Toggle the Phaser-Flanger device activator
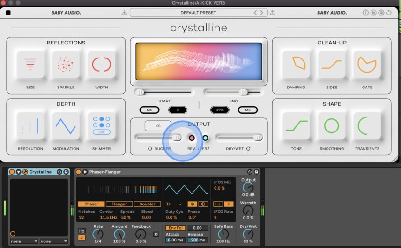Viewport: 401px width, 248px height. pyautogui.click(x=79, y=172)
